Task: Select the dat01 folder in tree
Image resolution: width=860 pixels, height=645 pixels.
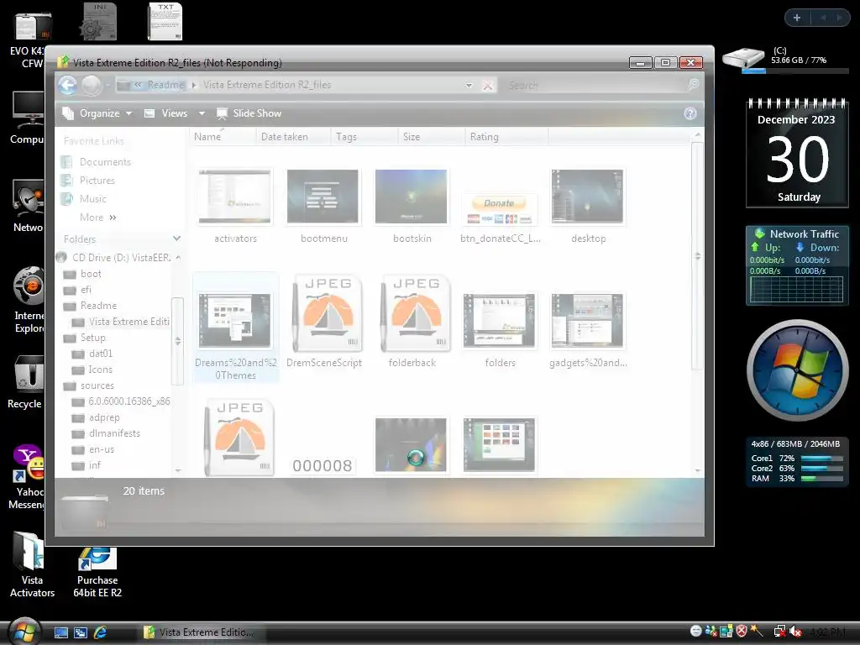Action: pos(92,354)
